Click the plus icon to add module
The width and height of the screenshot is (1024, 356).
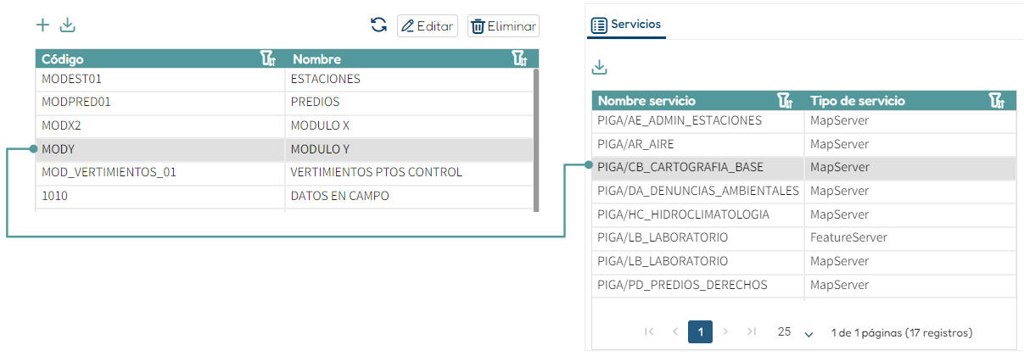click(42, 25)
